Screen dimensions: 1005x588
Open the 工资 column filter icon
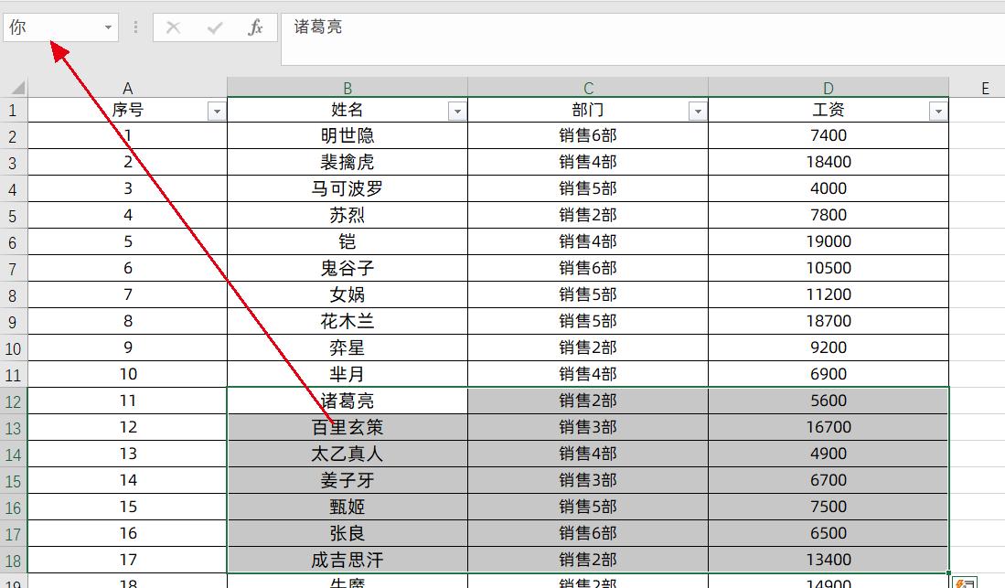(938, 110)
